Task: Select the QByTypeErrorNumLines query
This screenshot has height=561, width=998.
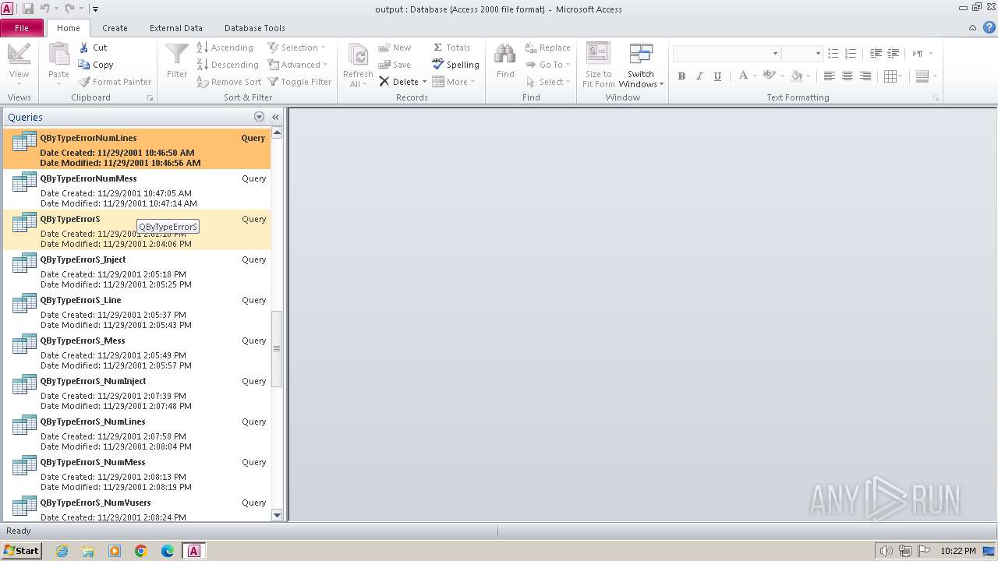Action: 136,150
